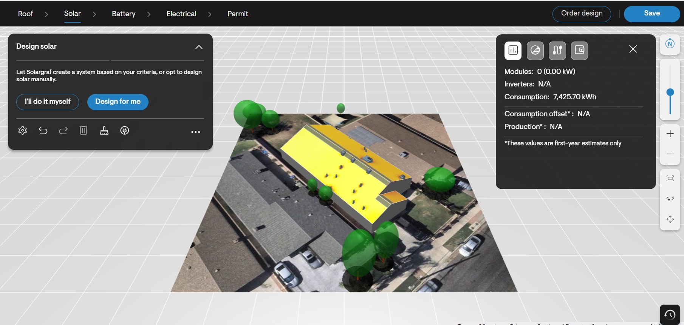Screen dimensions: 684x325
Task: Save the project design
Action: [x=652, y=14]
